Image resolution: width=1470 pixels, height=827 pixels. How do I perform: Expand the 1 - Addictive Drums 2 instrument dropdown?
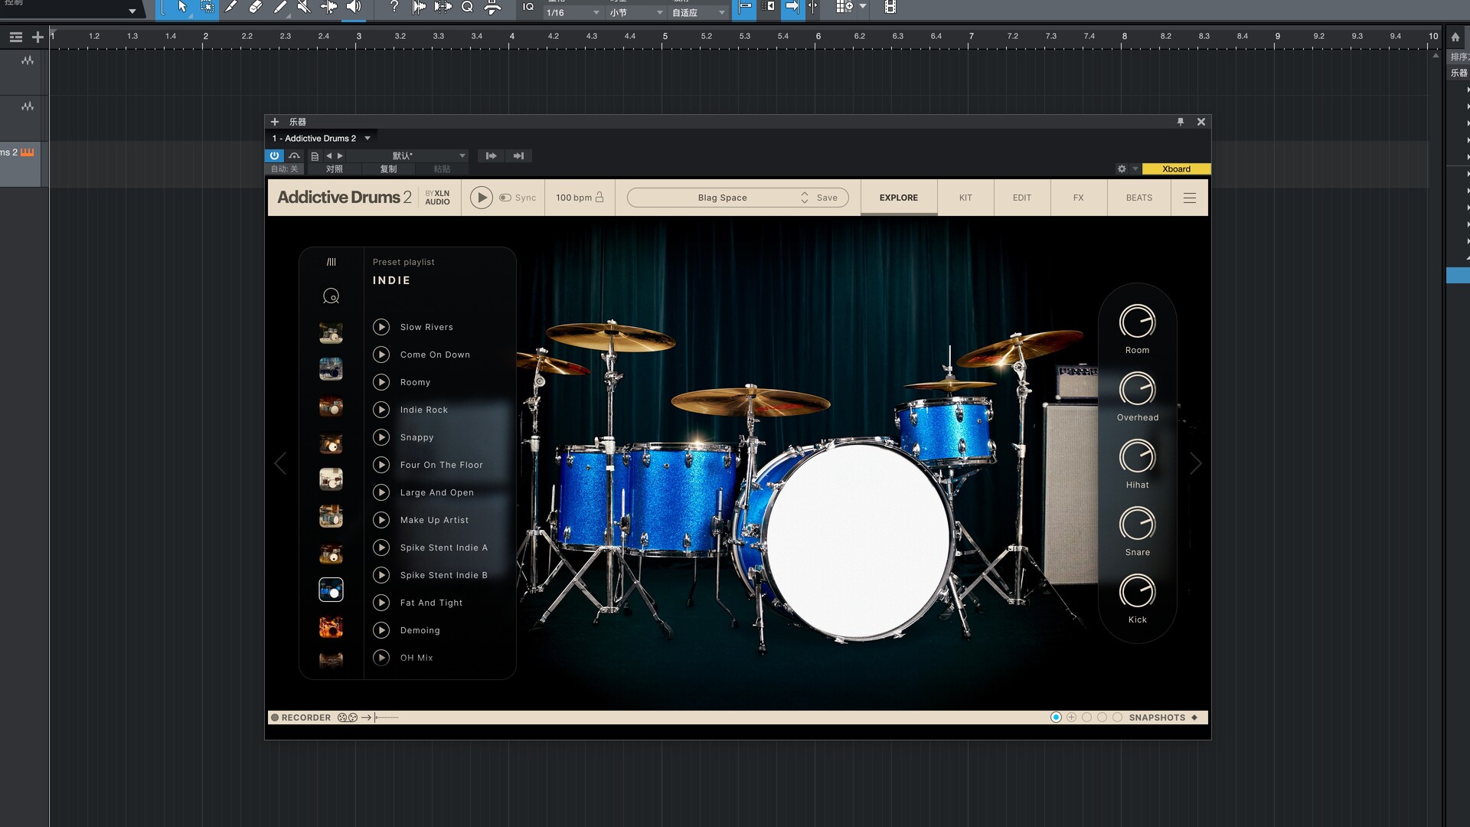coord(367,139)
